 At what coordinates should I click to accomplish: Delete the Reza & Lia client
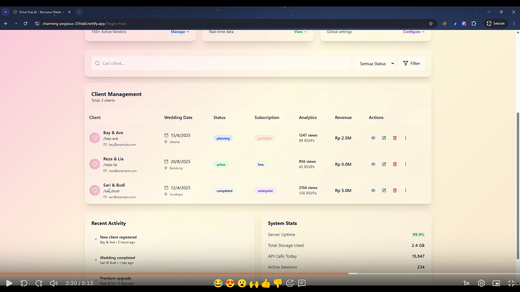395,164
